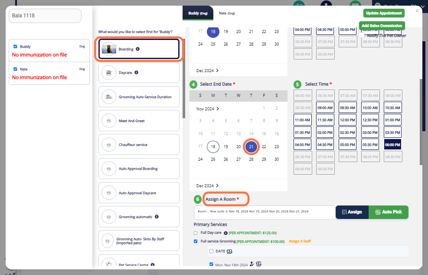
Task: Click the staff icon beside Mon. Nov 18th
Action: click(252, 264)
